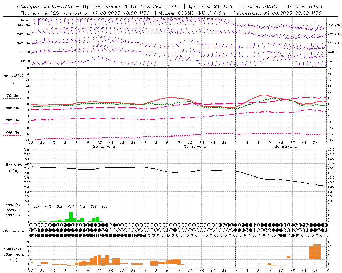The width and height of the screenshot is (342, 273).
Task: Select the 30 августа date label
Action: point(286,147)
